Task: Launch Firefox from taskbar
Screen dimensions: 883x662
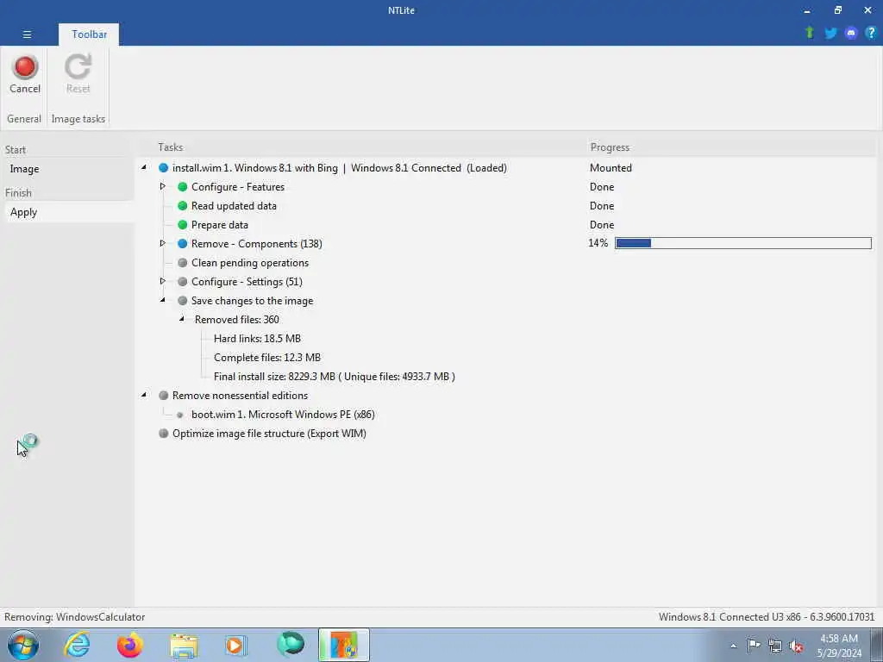Action: pyautogui.click(x=129, y=645)
